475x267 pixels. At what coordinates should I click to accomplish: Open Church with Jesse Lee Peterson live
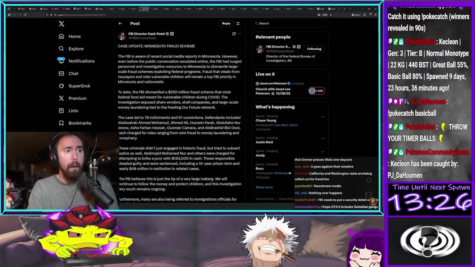[x=273, y=91]
